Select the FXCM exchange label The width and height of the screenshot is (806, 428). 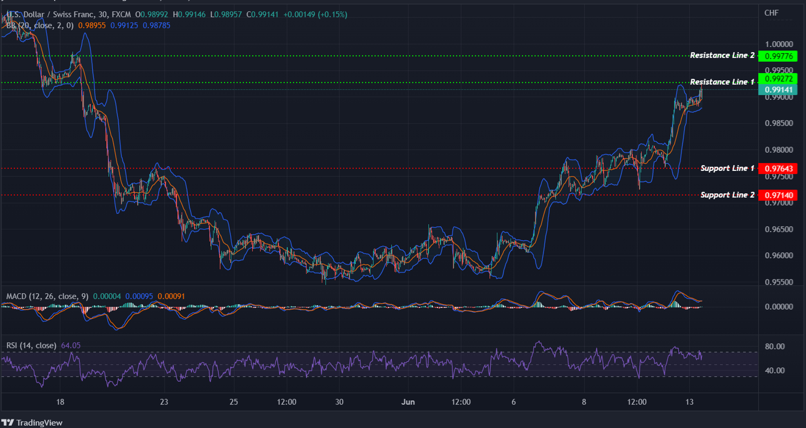coord(121,14)
